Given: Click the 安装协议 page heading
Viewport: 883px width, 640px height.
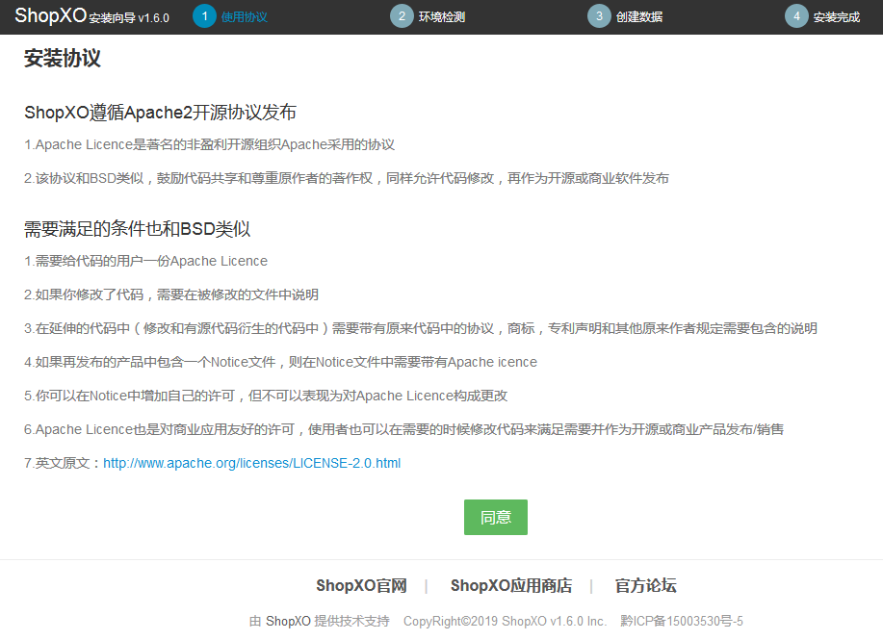Looking at the screenshot, I should (63, 58).
